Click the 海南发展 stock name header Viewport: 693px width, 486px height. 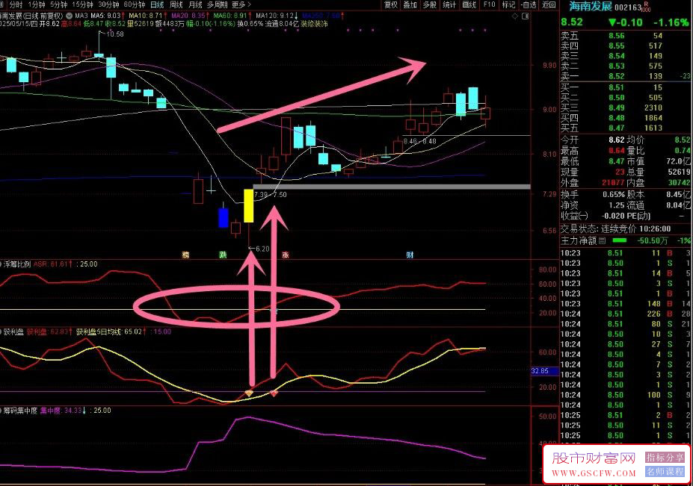point(591,7)
